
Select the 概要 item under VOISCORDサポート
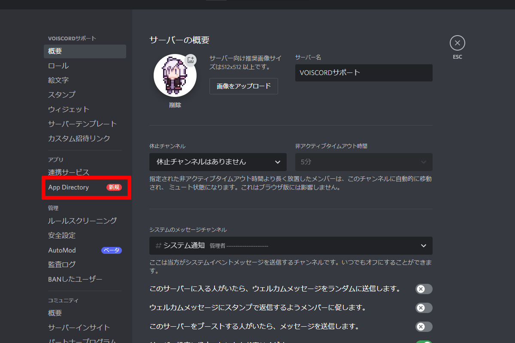click(x=85, y=51)
